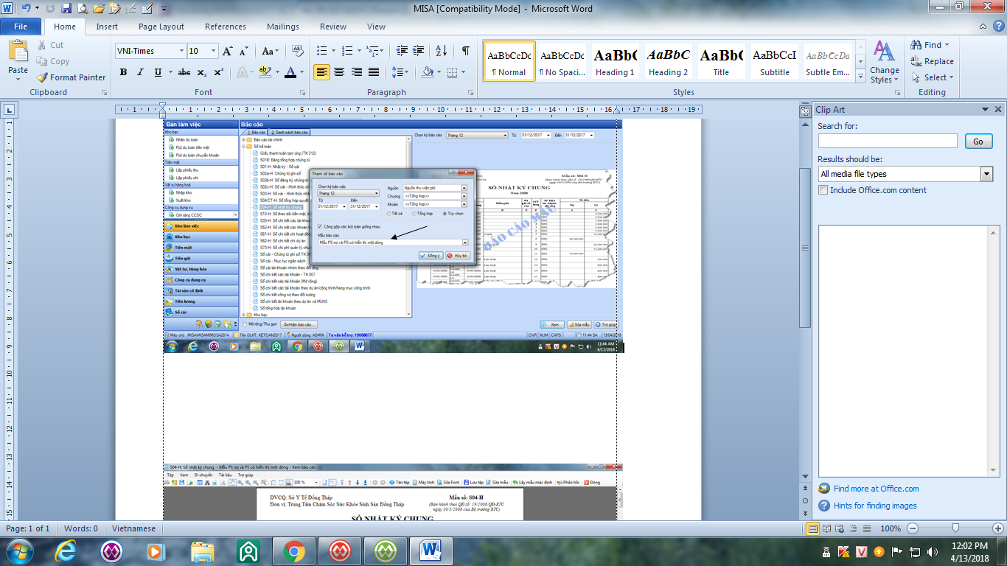
Task: Expand the bullets list dropdown arrow
Action: (332, 51)
